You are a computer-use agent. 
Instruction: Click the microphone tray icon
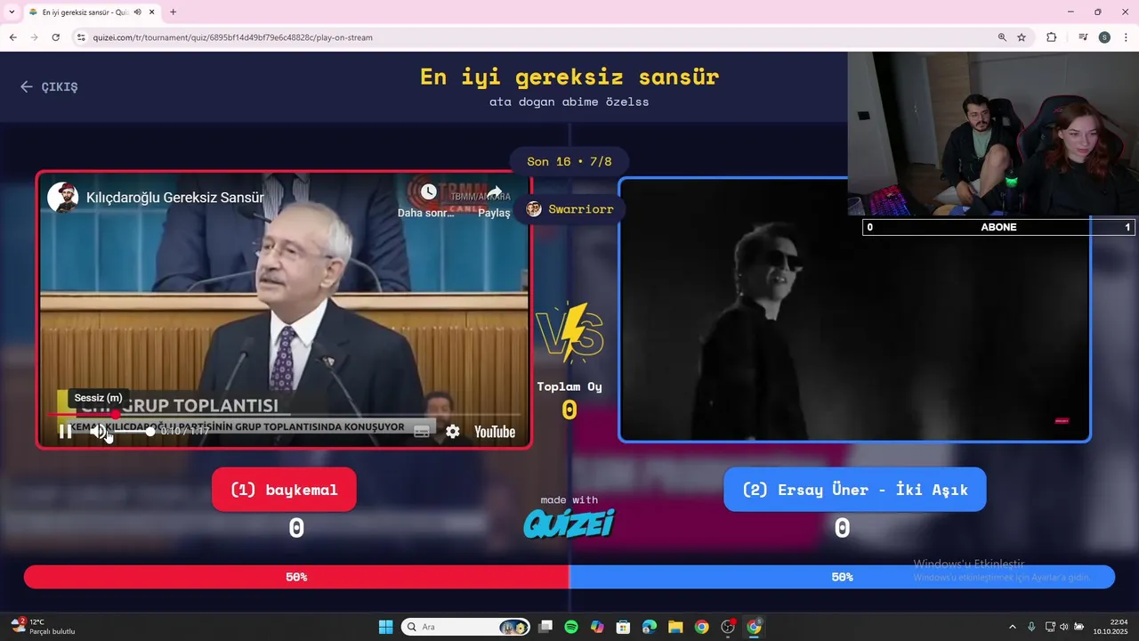[1031, 627]
